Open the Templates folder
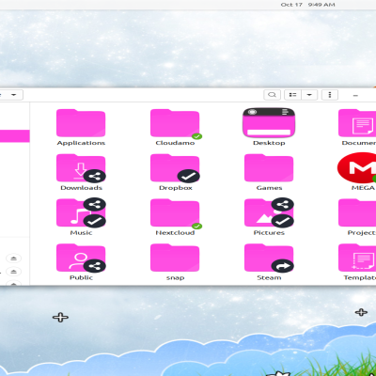 click(x=357, y=258)
